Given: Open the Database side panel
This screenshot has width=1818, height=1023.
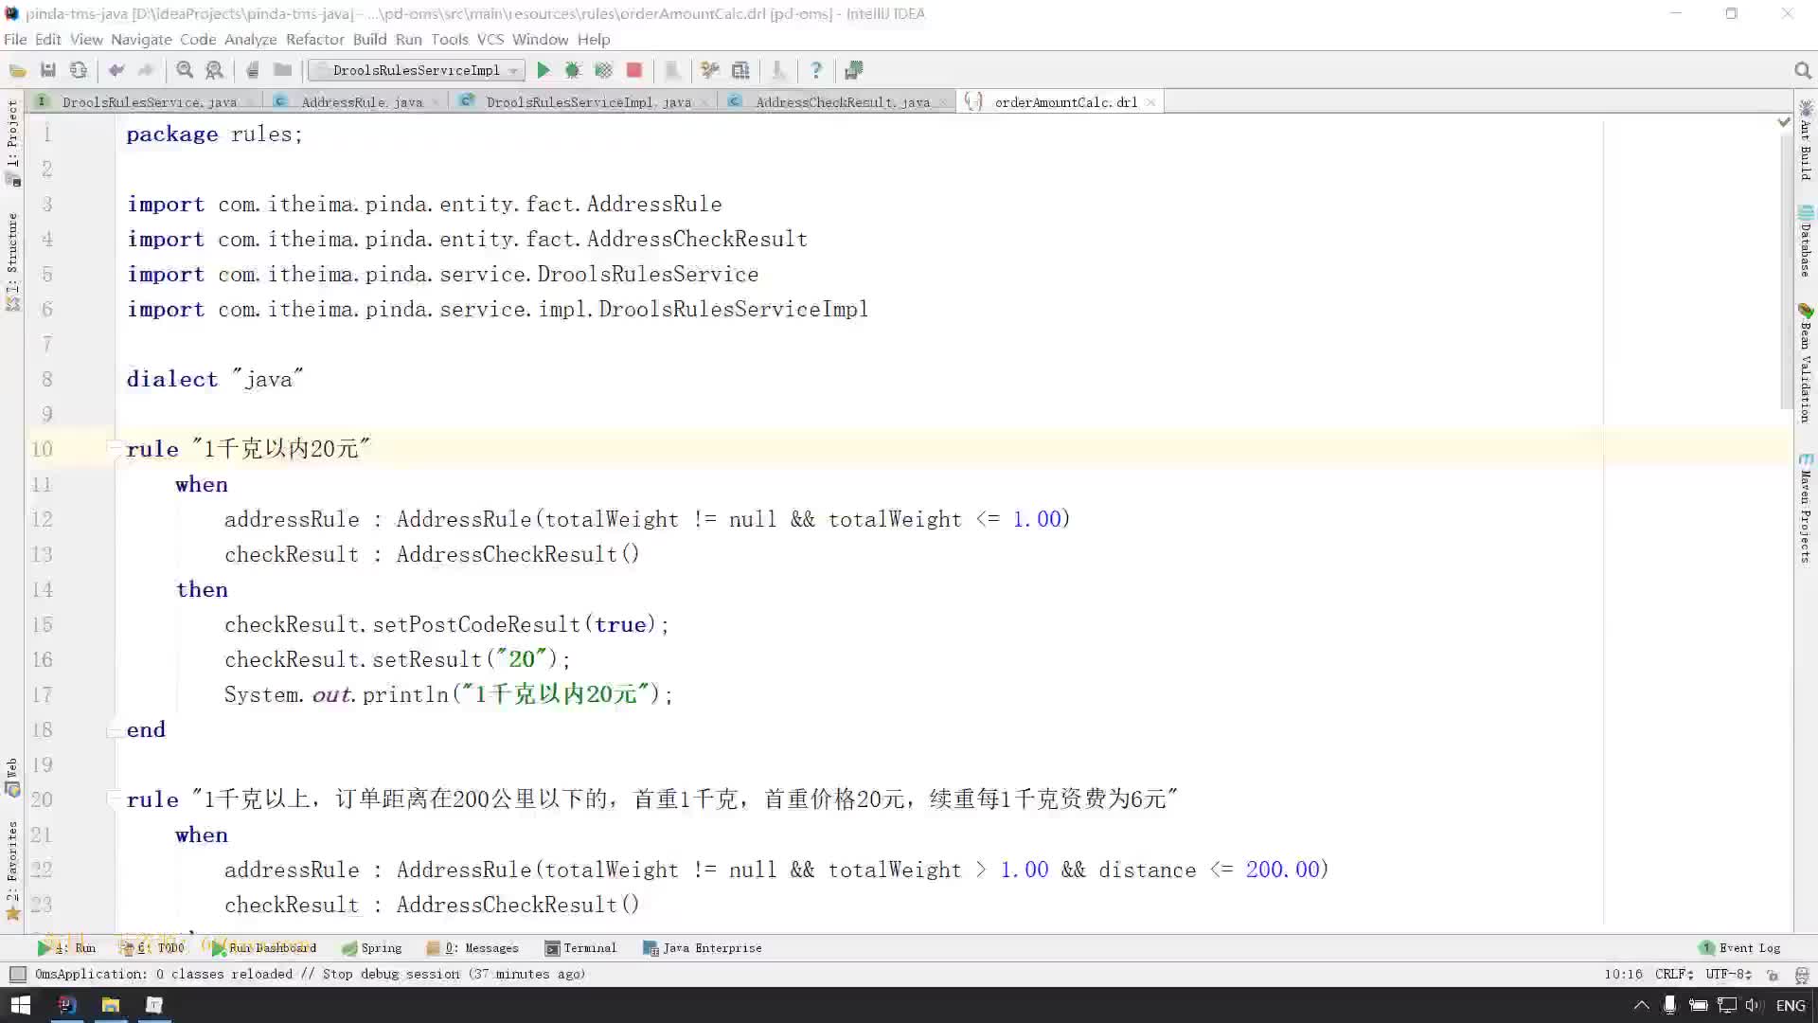Looking at the screenshot, I should click(1806, 242).
